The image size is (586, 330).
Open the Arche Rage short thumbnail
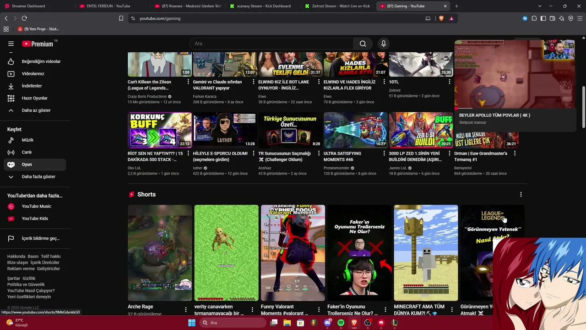pos(160,253)
